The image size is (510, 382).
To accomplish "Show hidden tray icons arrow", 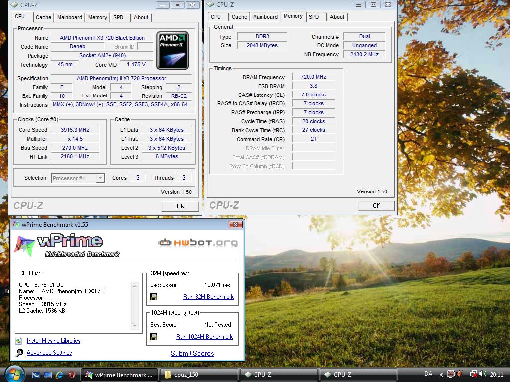I will 441,374.
